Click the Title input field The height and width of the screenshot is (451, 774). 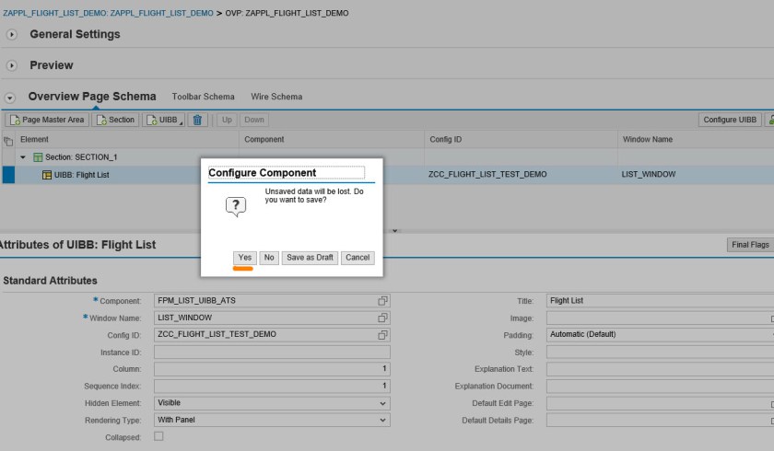pos(659,301)
